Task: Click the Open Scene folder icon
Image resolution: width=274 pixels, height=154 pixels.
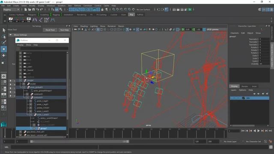Action: [x=30, y=9]
